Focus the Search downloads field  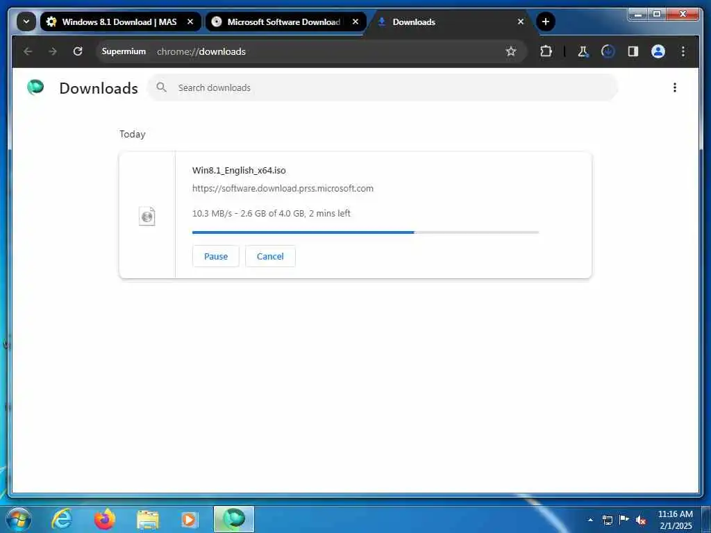pyautogui.click(x=383, y=87)
